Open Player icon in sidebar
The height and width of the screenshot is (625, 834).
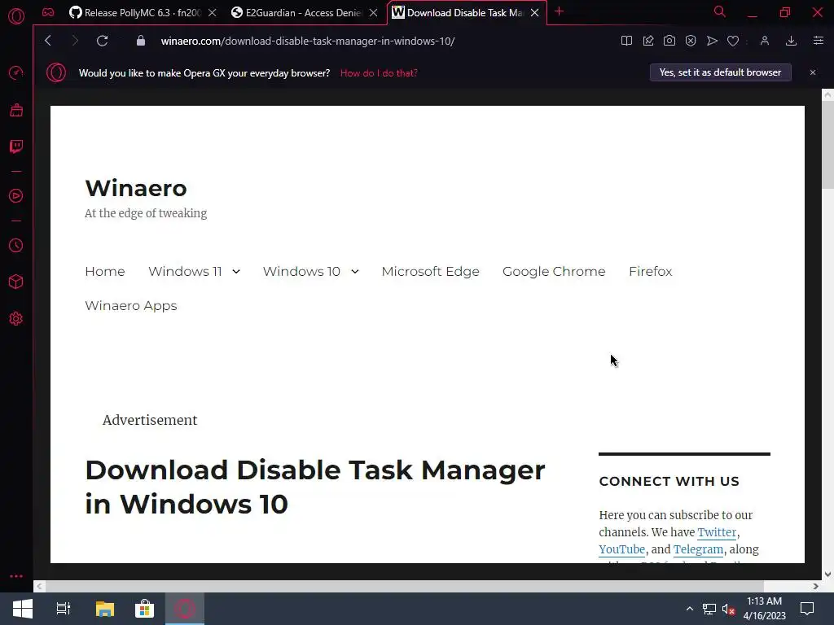(x=16, y=196)
